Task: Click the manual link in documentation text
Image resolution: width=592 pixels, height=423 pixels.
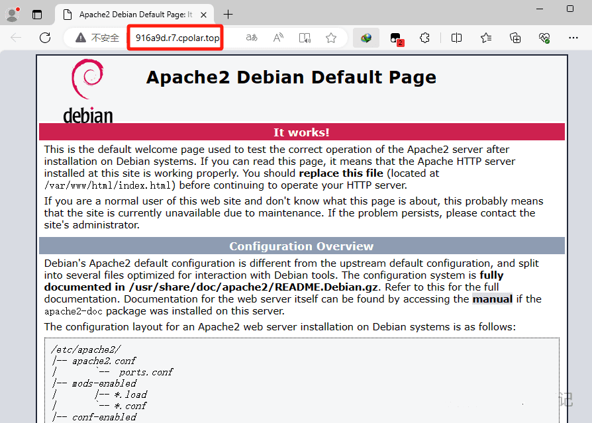Action: 492,299
